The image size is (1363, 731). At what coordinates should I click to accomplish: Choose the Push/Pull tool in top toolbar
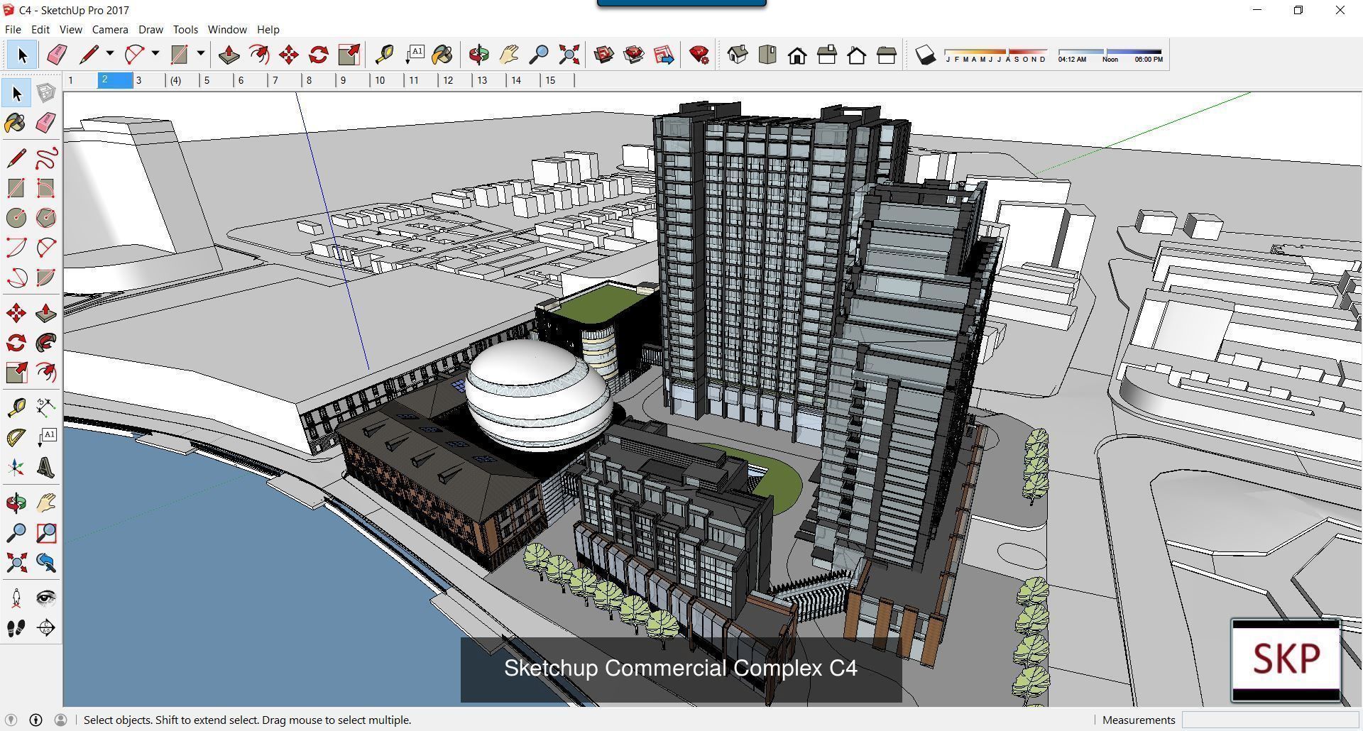tap(229, 55)
